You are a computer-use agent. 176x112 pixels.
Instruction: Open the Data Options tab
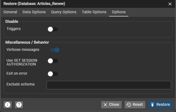coord(34,12)
